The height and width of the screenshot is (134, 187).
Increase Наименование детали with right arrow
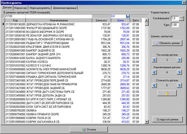[x=179, y=72]
